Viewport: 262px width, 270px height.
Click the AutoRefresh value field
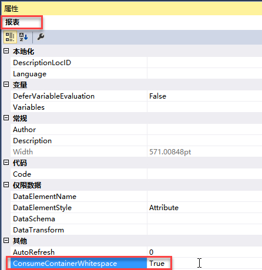204,252
